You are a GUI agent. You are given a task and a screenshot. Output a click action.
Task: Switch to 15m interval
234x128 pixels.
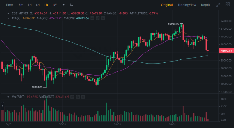click(x=20, y=5)
